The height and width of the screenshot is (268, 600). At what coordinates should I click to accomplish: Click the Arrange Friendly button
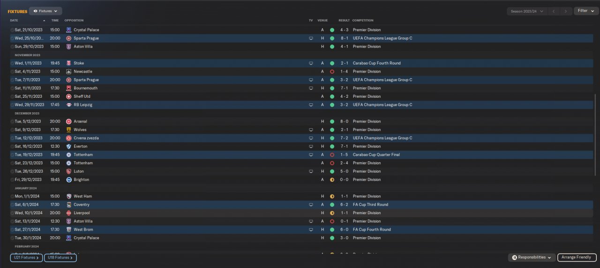(577, 258)
